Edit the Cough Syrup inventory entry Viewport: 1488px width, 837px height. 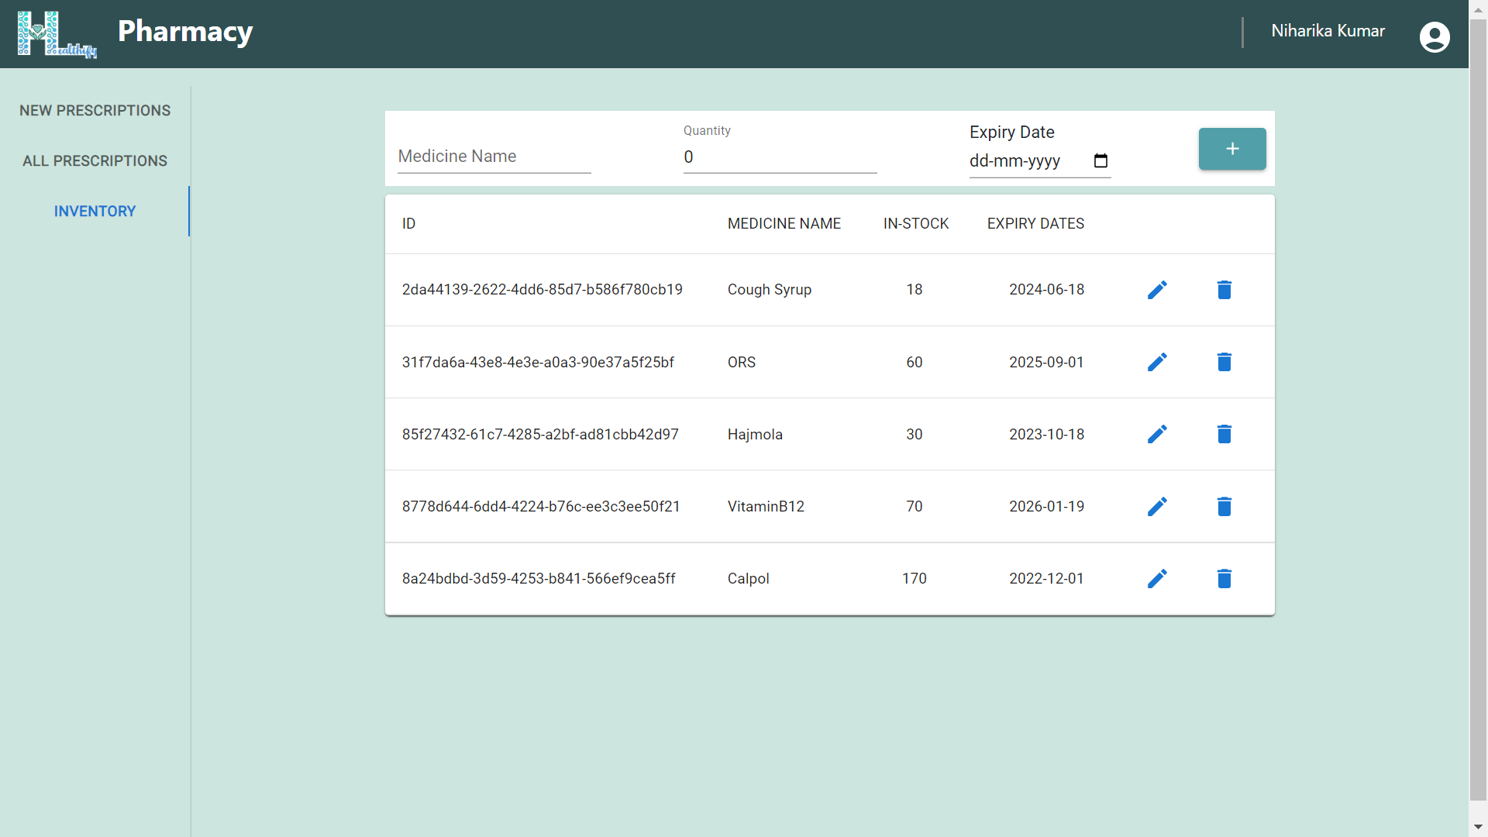coord(1157,290)
